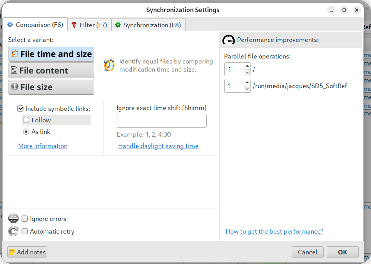This screenshot has width=371, height=264.
Task: Click the parallel operations field for SD5_SoftRef
Action: (x=234, y=86)
